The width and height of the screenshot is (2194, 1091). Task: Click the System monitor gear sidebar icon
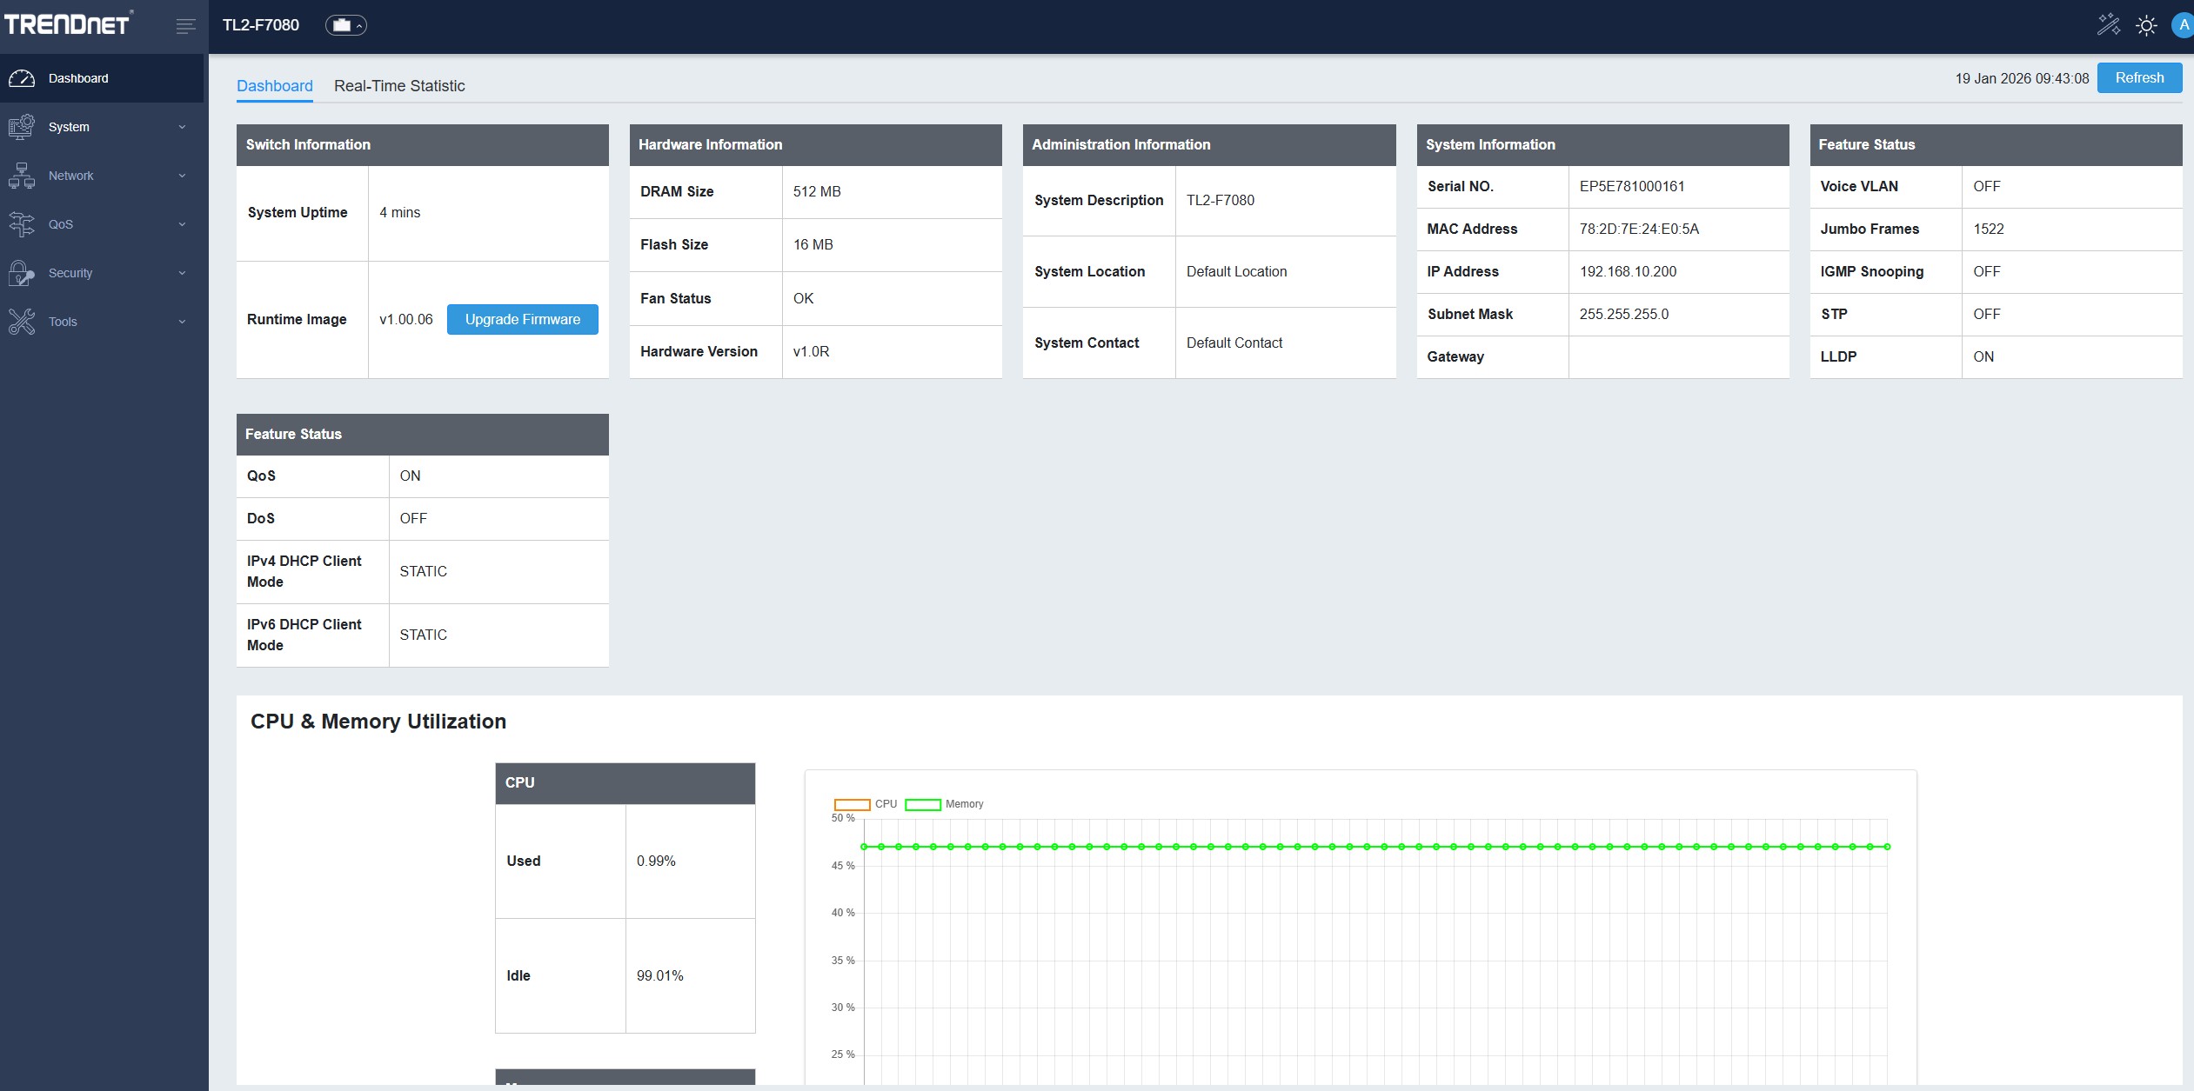[x=22, y=127]
